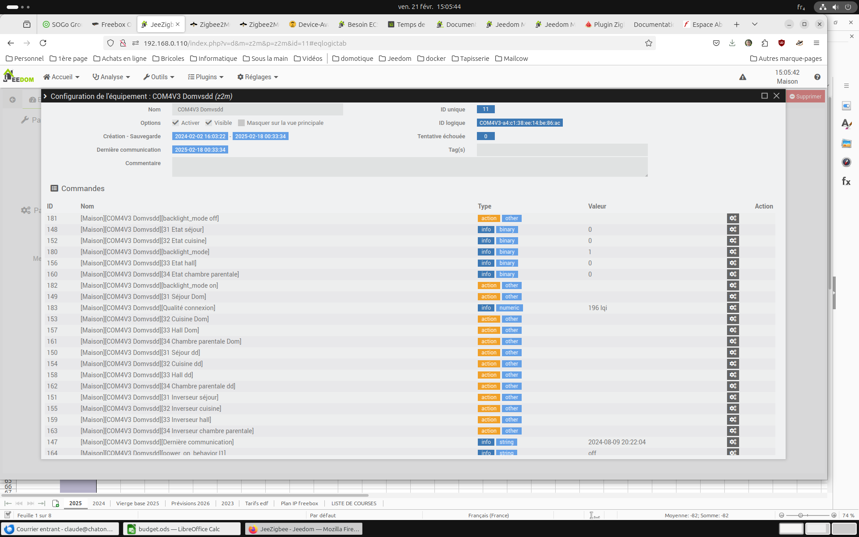Screen dimensions: 859x537
Task: Enable Masquer sur la vue principale
Action: pos(242,123)
